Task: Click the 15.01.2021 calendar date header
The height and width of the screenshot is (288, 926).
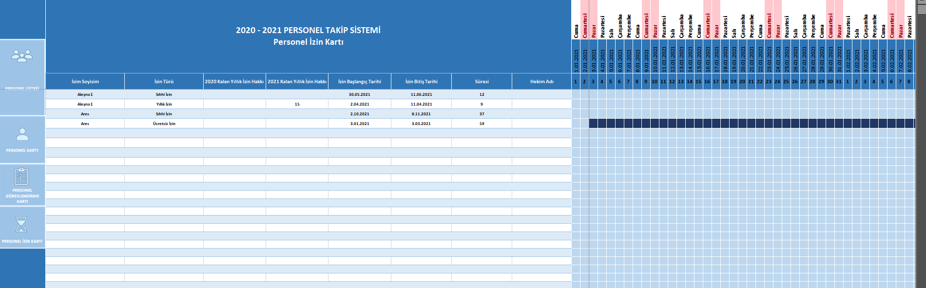Action: tap(699, 56)
